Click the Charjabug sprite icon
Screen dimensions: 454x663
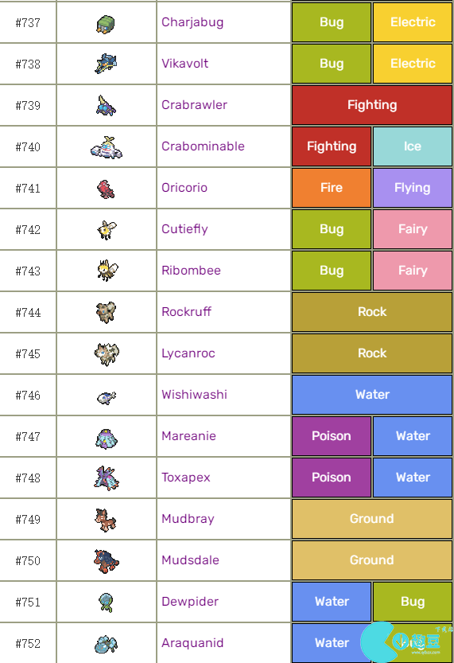(x=106, y=24)
